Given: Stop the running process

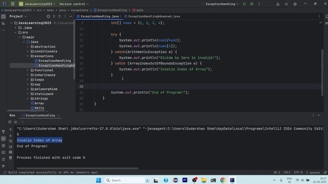Looking at the screenshot, I should click(x=15, y=122).
